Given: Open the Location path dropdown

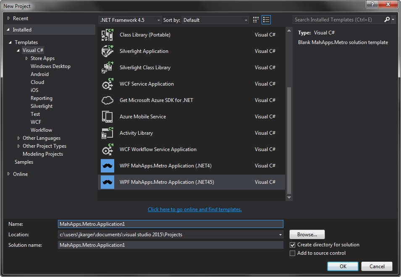Looking at the screenshot, I should coord(280,235).
